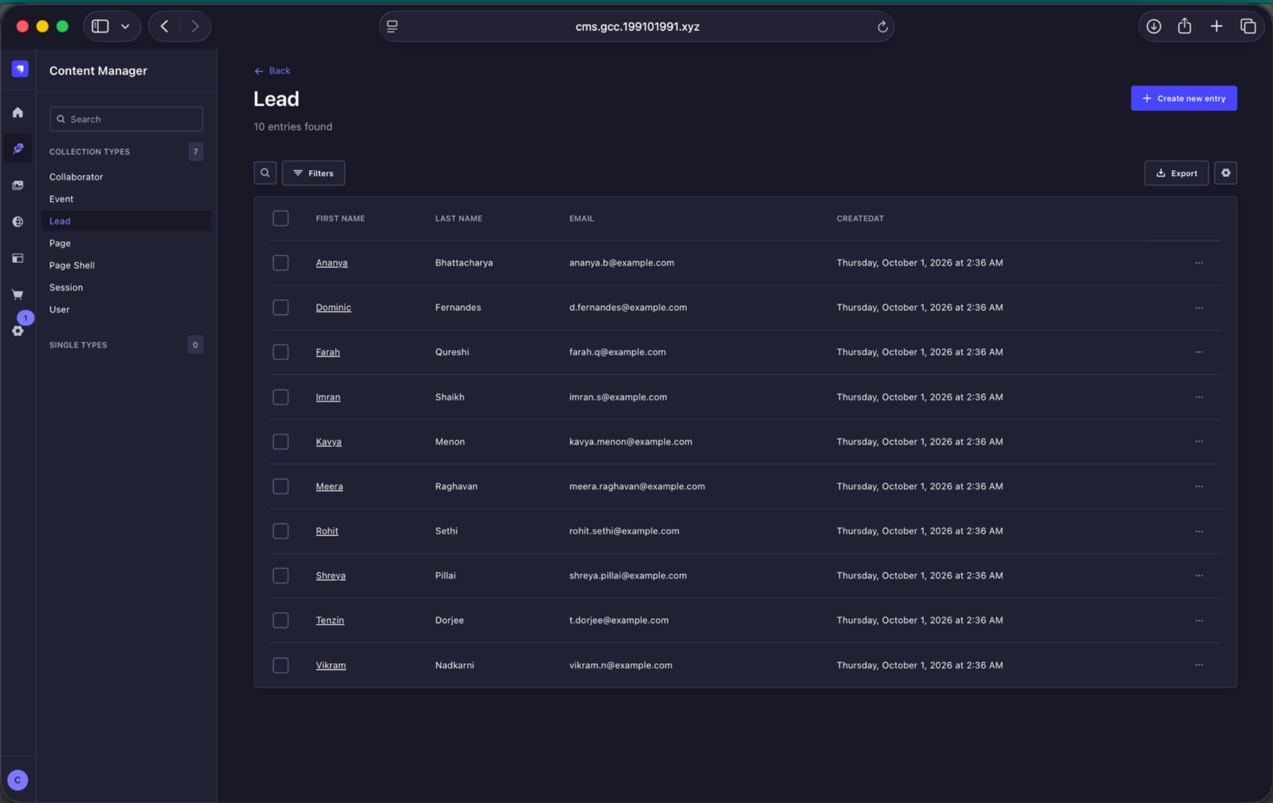Click Create new entry button
This screenshot has width=1273, height=803.
pyautogui.click(x=1183, y=98)
